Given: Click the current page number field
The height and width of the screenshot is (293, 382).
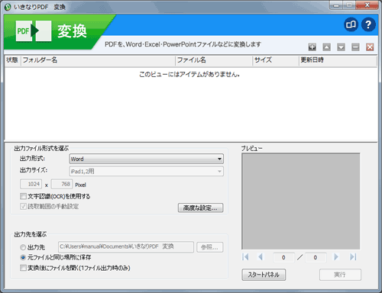Looking at the screenshot, I should (283, 257).
